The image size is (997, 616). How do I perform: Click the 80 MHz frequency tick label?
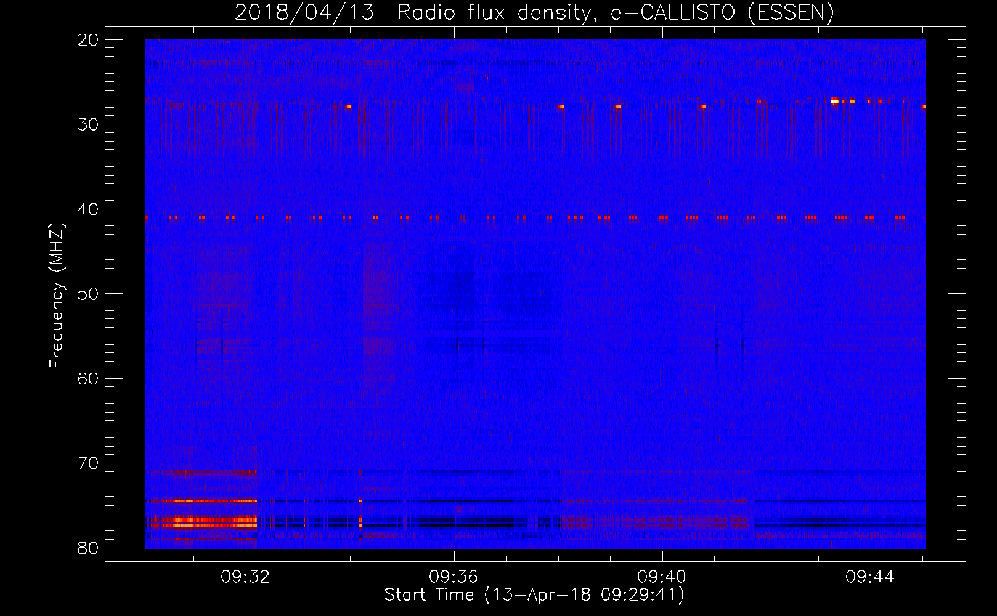(x=88, y=548)
